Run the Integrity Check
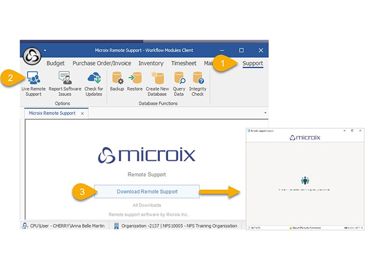 tap(198, 78)
